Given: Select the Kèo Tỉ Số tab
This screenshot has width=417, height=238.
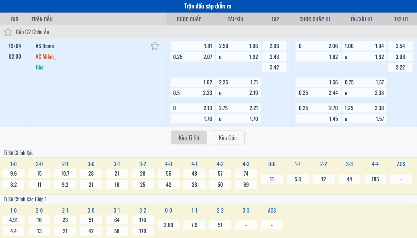Looking at the screenshot, I should point(189,138).
